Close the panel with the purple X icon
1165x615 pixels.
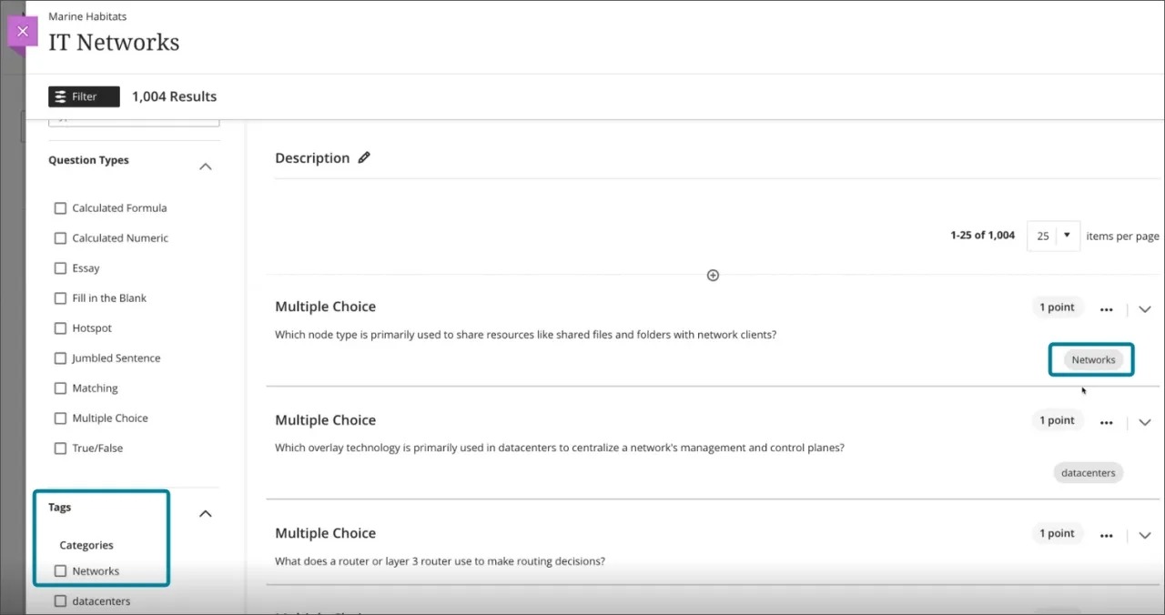coord(23,32)
